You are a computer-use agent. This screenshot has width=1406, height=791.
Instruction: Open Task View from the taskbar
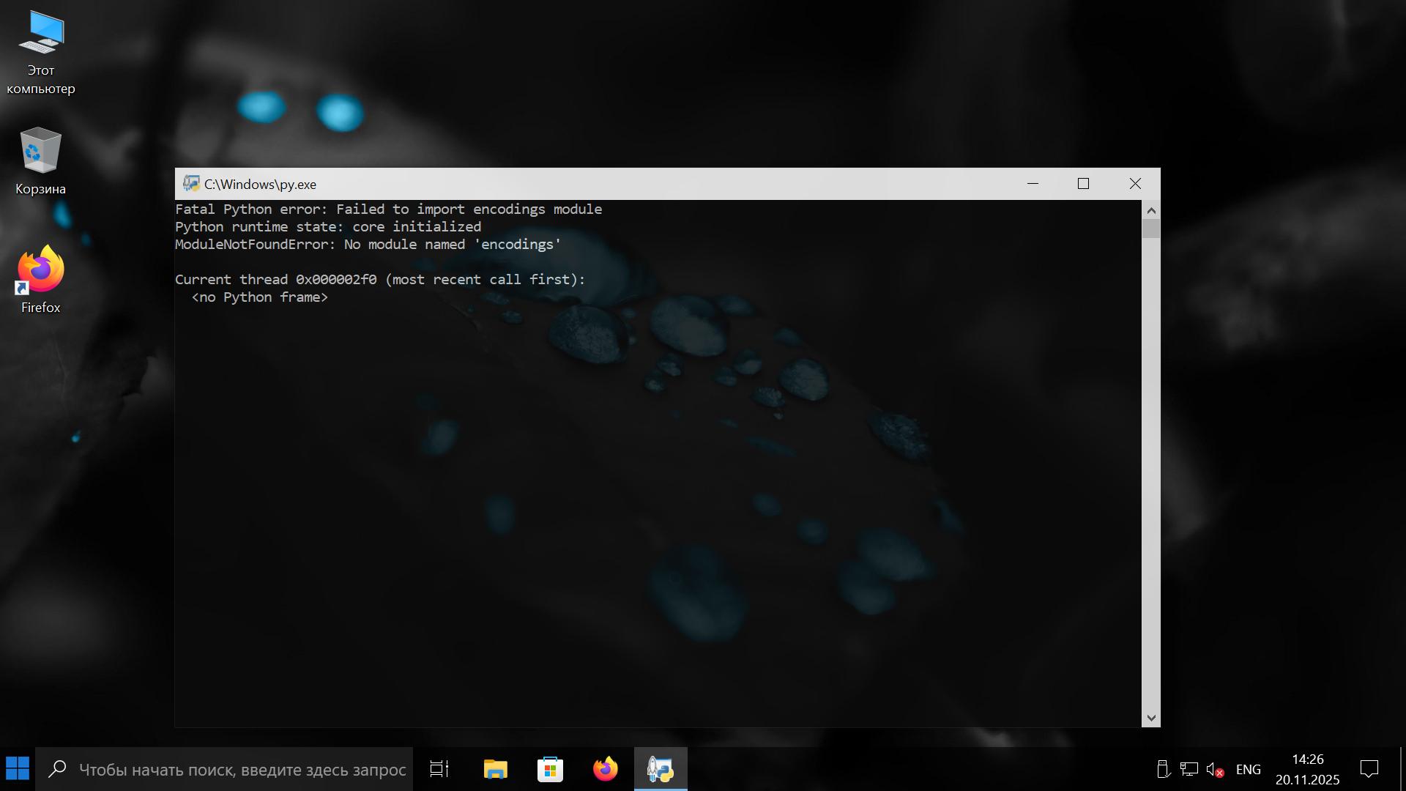point(439,769)
